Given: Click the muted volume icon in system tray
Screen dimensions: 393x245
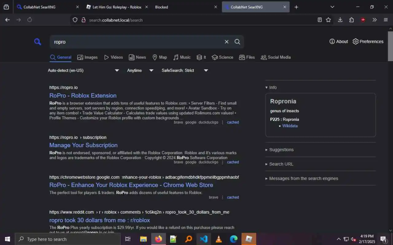Looking at the screenshot, I should (x=353, y=239).
